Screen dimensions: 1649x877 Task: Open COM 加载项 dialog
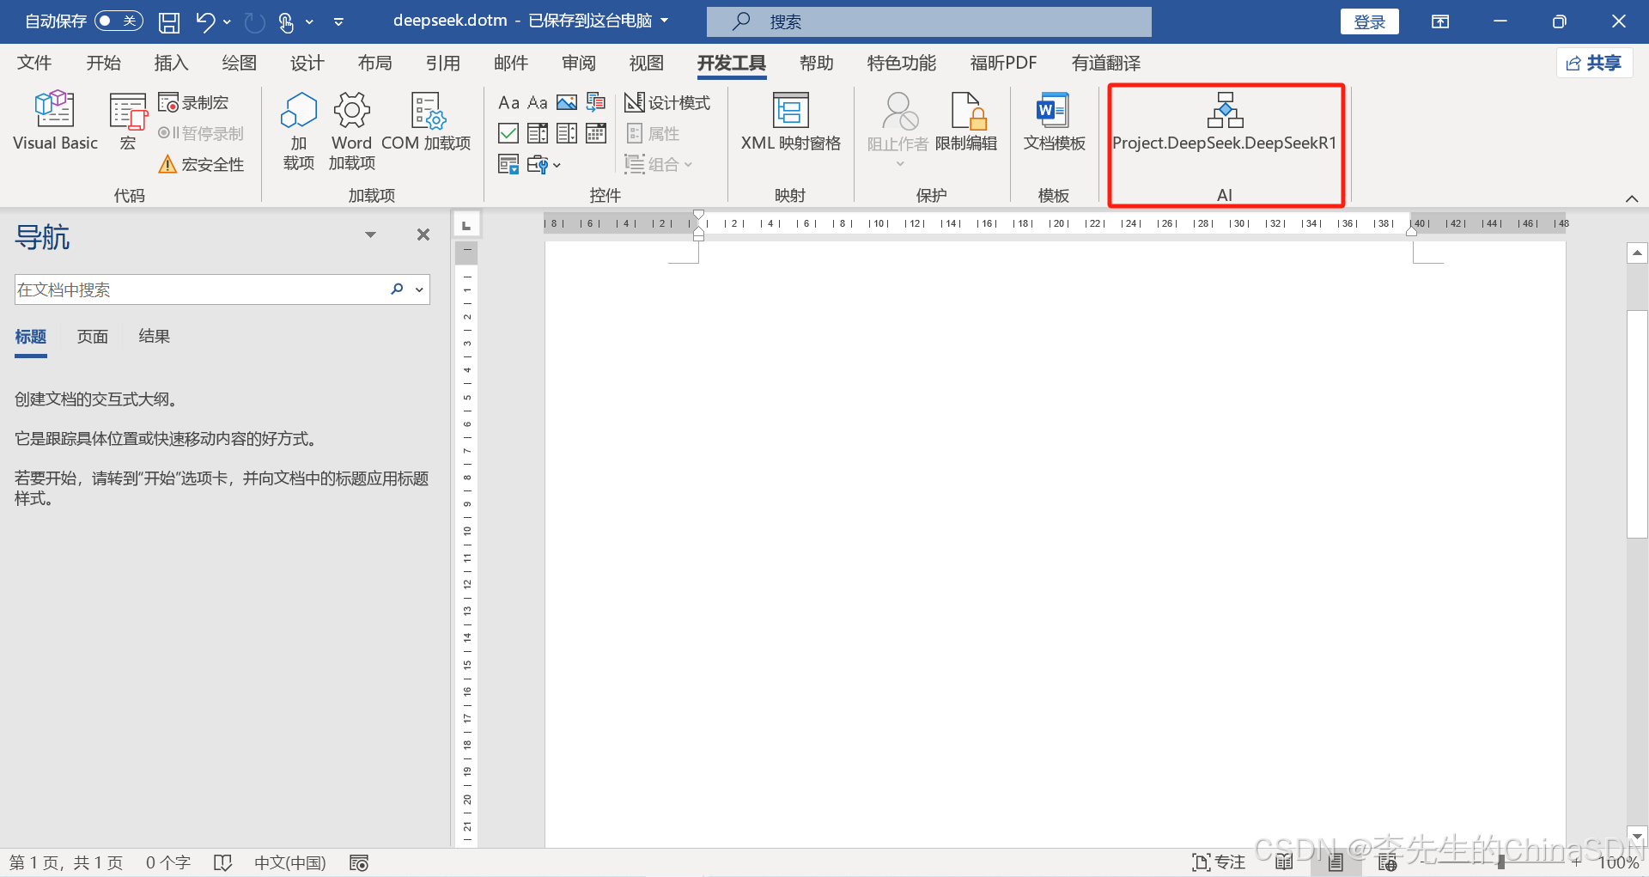pos(426,121)
